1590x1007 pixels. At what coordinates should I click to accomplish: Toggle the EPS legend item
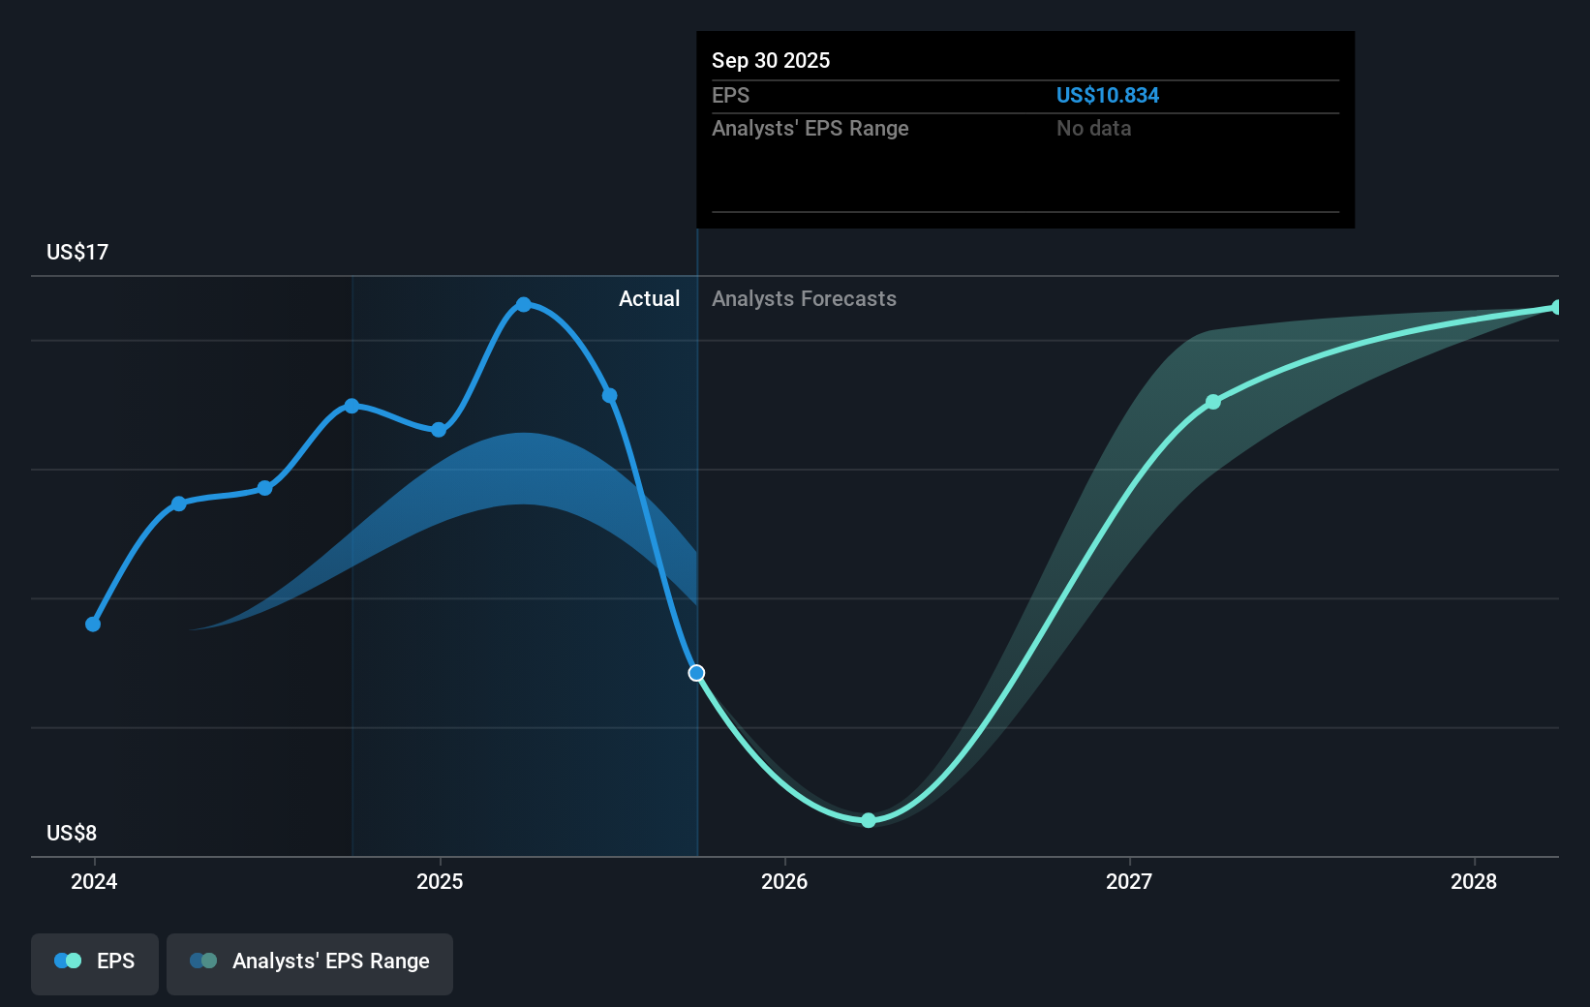tap(94, 962)
